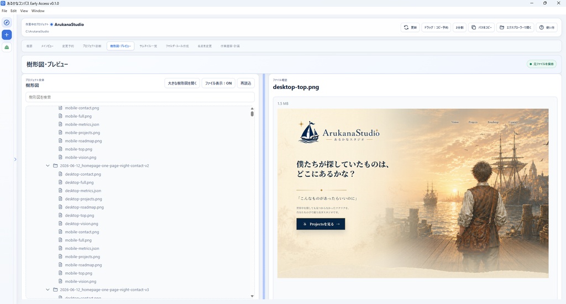The height and width of the screenshot is (304, 566).
Task: Toggle the ドラッグ：コピー予約 mode button
Action: click(x=436, y=28)
